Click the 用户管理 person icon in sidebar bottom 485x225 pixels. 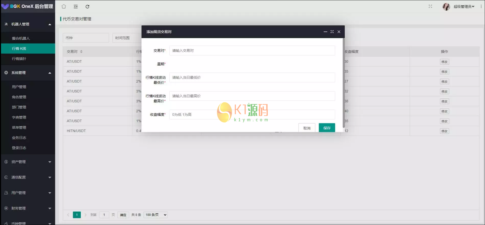[6, 193]
